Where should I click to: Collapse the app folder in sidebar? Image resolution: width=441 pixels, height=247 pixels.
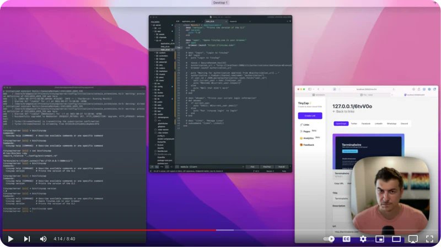coord(153,31)
